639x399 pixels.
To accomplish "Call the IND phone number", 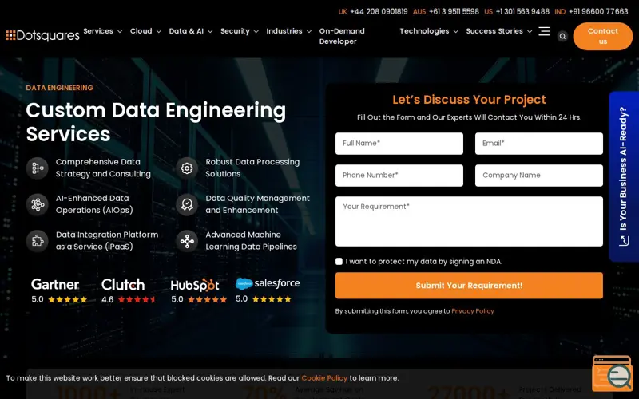I will point(598,11).
